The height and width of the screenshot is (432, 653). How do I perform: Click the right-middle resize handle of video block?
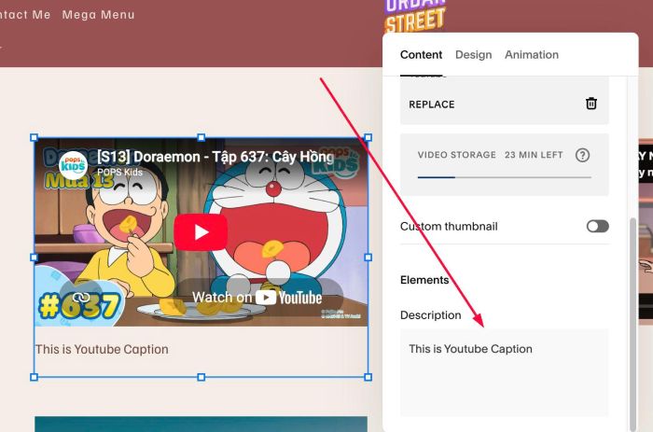pyautogui.click(x=368, y=258)
